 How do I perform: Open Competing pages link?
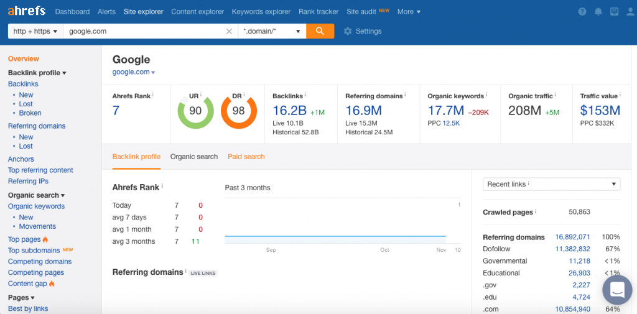[x=35, y=272]
